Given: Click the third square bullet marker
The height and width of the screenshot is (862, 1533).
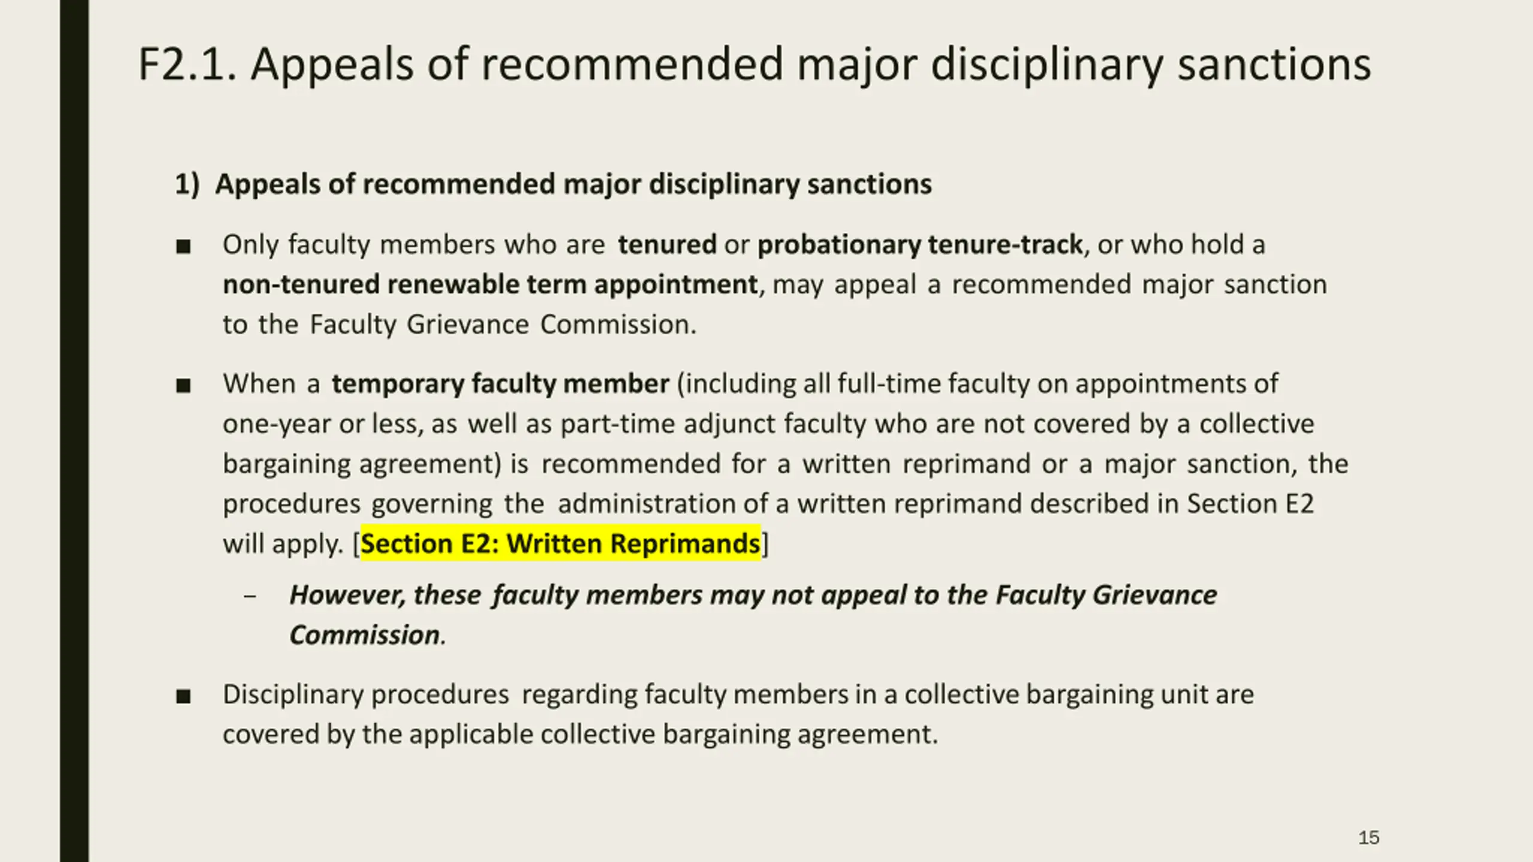Looking at the screenshot, I should 183,696.
